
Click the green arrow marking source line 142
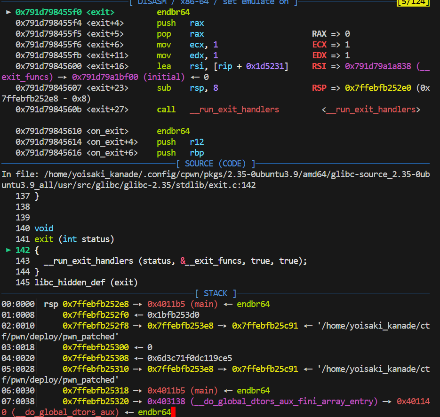click(8, 250)
